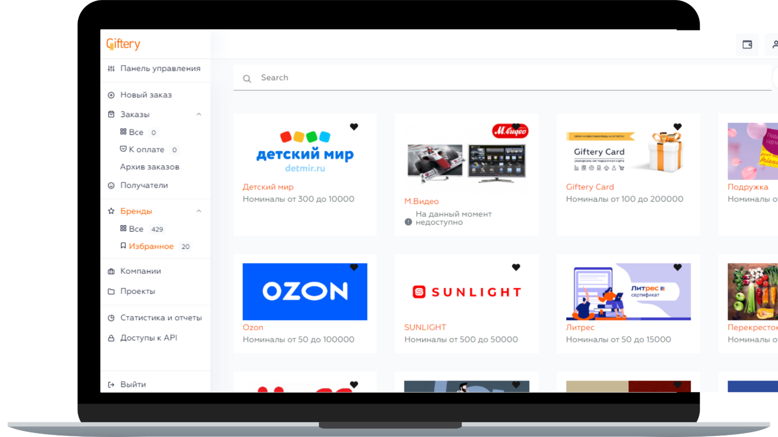Click the Подружка pink image thumbnail
The image size is (778, 437).
(x=753, y=151)
